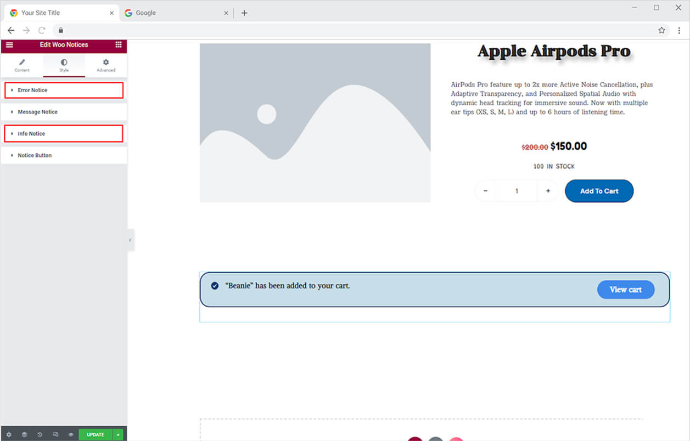Expand the Error Notice section
The image size is (690, 441).
pyautogui.click(x=64, y=90)
